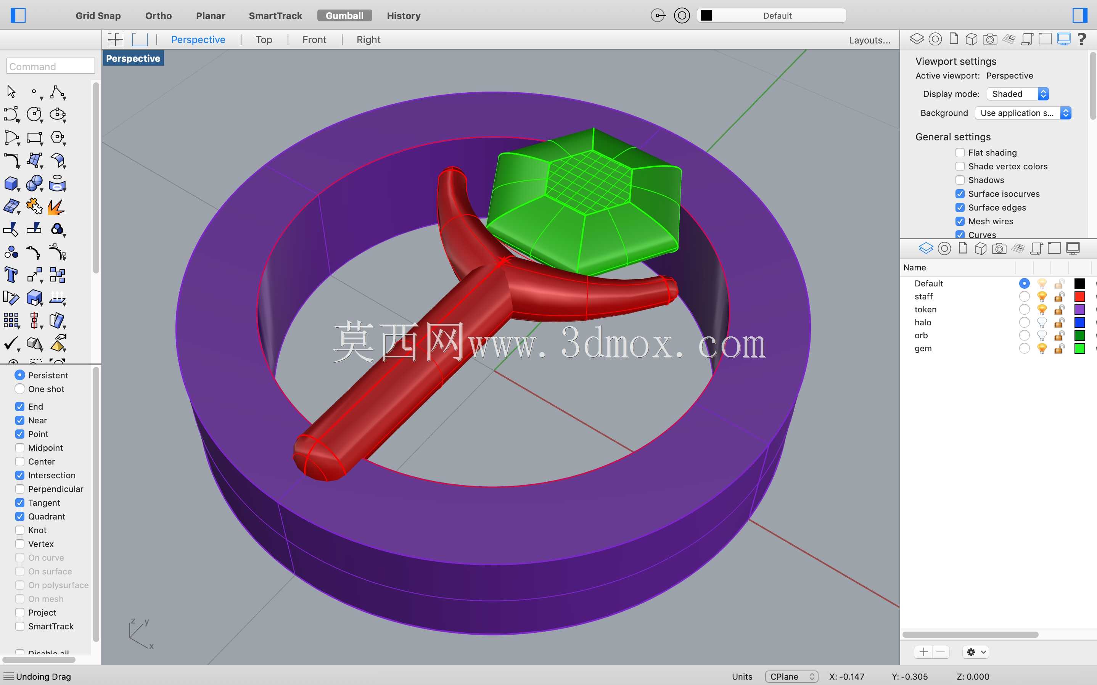Toggle the right sidebar panel icon
The width and height of the screenshot is (1097, 685).
pyautogui.click(x=1080, y=15)
